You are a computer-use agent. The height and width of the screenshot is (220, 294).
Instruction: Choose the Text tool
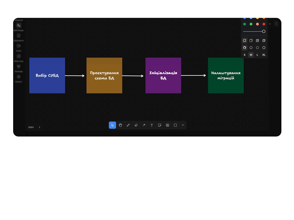click(x=152, y=125)
